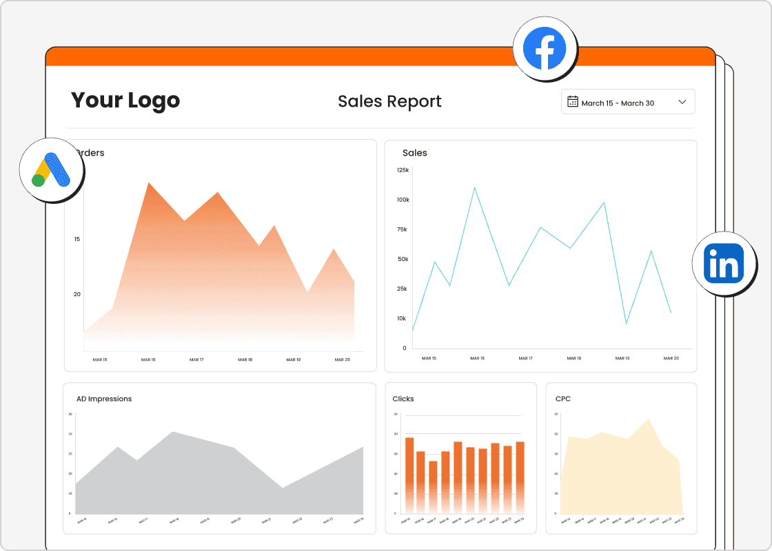Click the Google Ads triangle logo
772x551 pixels.
(52, 170)
